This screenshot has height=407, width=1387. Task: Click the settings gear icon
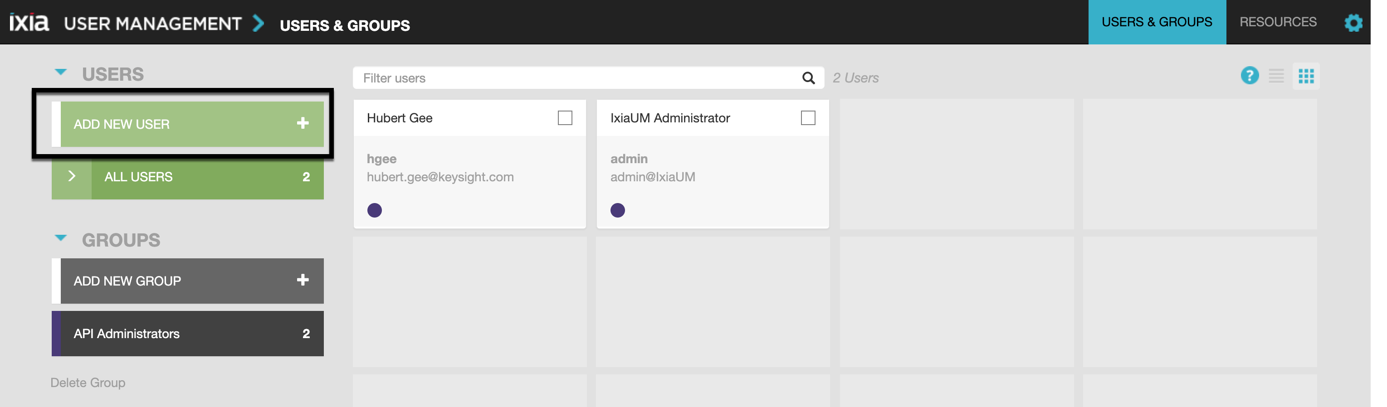pyautogui.click(x=1353, y=23)
